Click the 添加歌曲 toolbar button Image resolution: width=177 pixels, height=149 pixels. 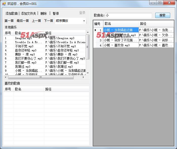[12, 13]
